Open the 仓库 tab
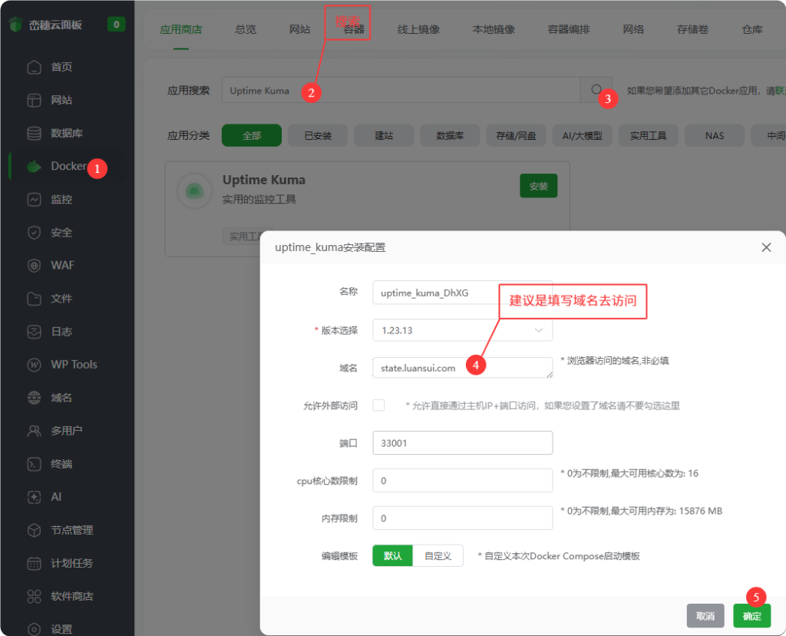The height and width of the screenshot is (636, 786). tap(752, 30)
